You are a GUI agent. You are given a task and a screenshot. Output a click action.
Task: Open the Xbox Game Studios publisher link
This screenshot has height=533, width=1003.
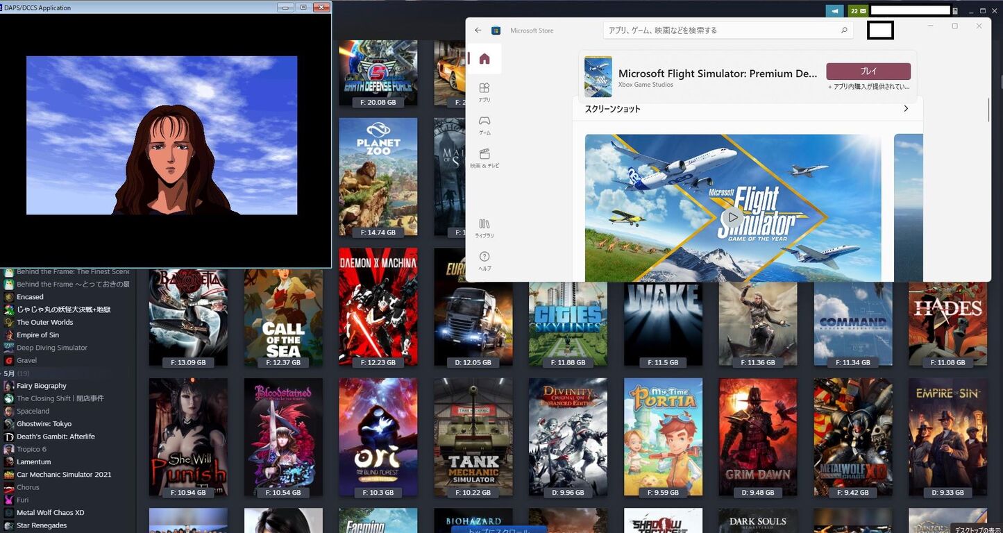[x=646, y=85]
